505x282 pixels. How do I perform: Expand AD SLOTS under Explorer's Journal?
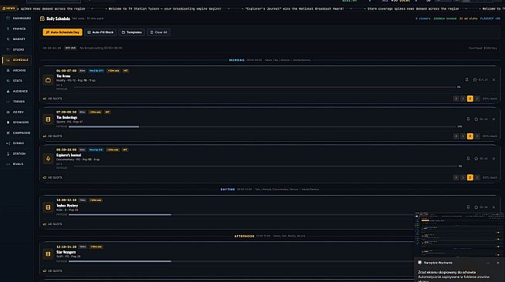pyautogui.click(x=53, y=177)
